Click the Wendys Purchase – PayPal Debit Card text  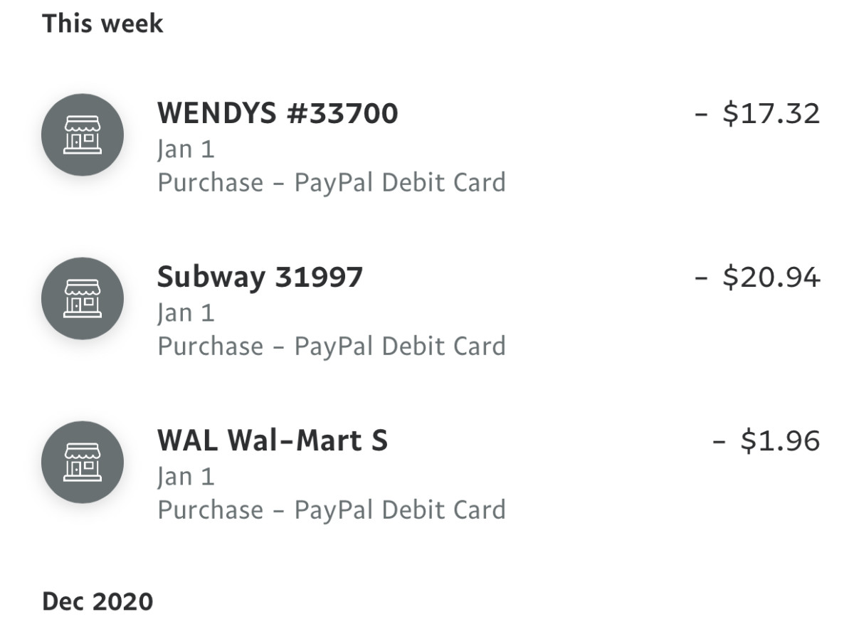point(332,183)
